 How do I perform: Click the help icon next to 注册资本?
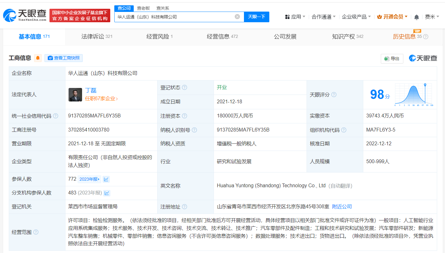coord(184,116)
